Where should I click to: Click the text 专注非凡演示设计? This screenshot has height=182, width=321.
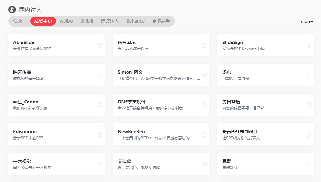pyautogui.click(x=133, y=49)
